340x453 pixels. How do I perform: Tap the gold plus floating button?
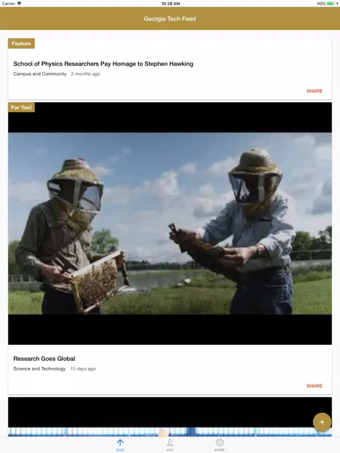(x=322, y=422)
